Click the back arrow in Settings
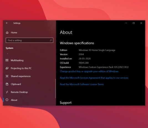The image size is (148, 128). (7, 23)
